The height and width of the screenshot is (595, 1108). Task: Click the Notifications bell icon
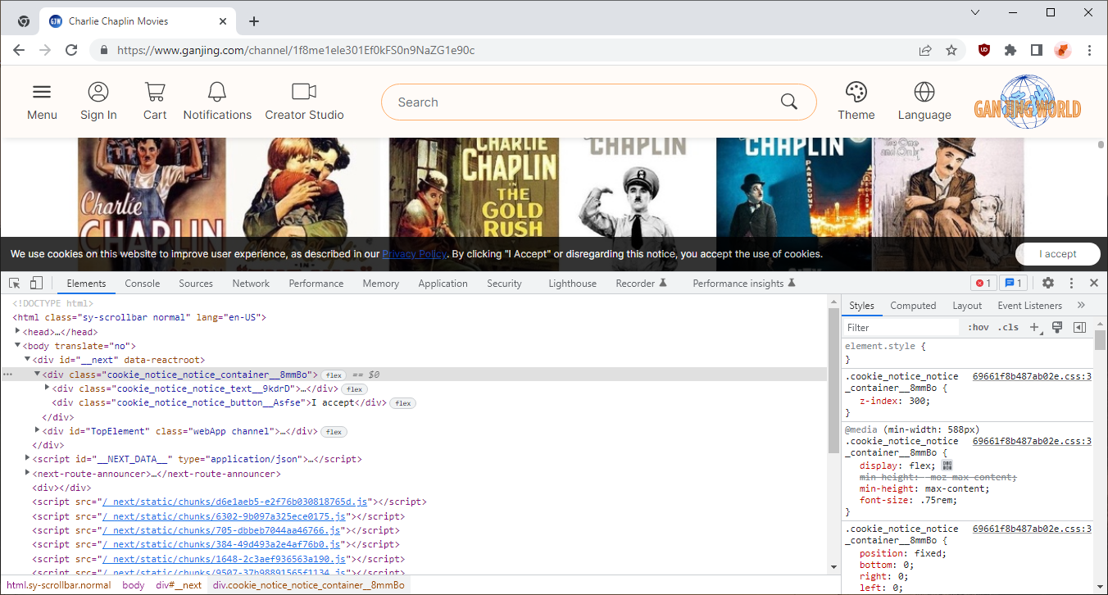pos(216,93)
